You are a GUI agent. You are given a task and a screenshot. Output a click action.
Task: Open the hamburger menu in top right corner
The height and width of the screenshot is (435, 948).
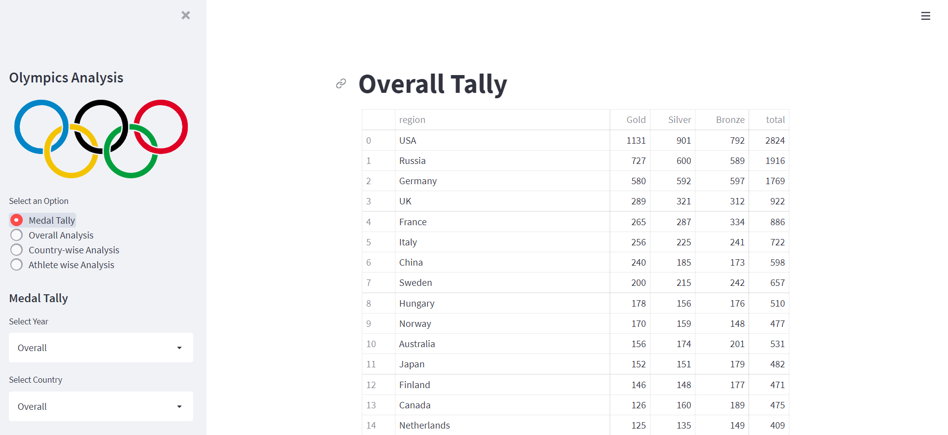tap(926, 16)
